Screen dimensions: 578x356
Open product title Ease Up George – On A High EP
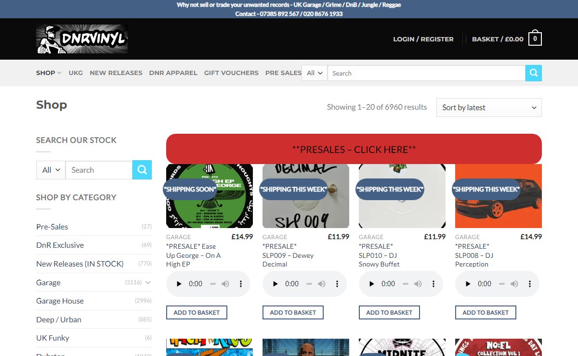click(x=193, y=255)
